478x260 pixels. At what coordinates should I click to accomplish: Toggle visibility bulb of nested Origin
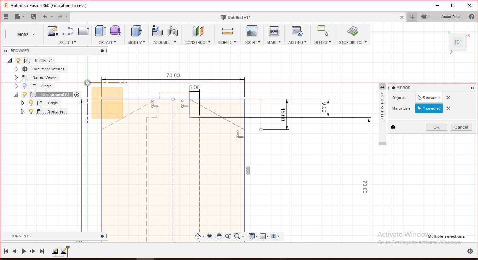click(x=31, y=103)
